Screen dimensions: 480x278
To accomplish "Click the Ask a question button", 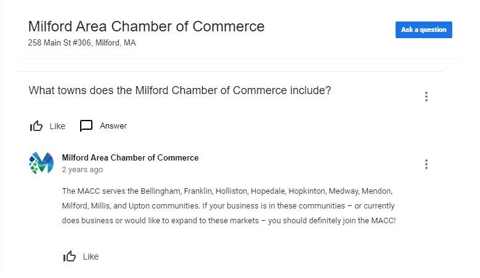I will pyautogui.click(x=424, y=30).
